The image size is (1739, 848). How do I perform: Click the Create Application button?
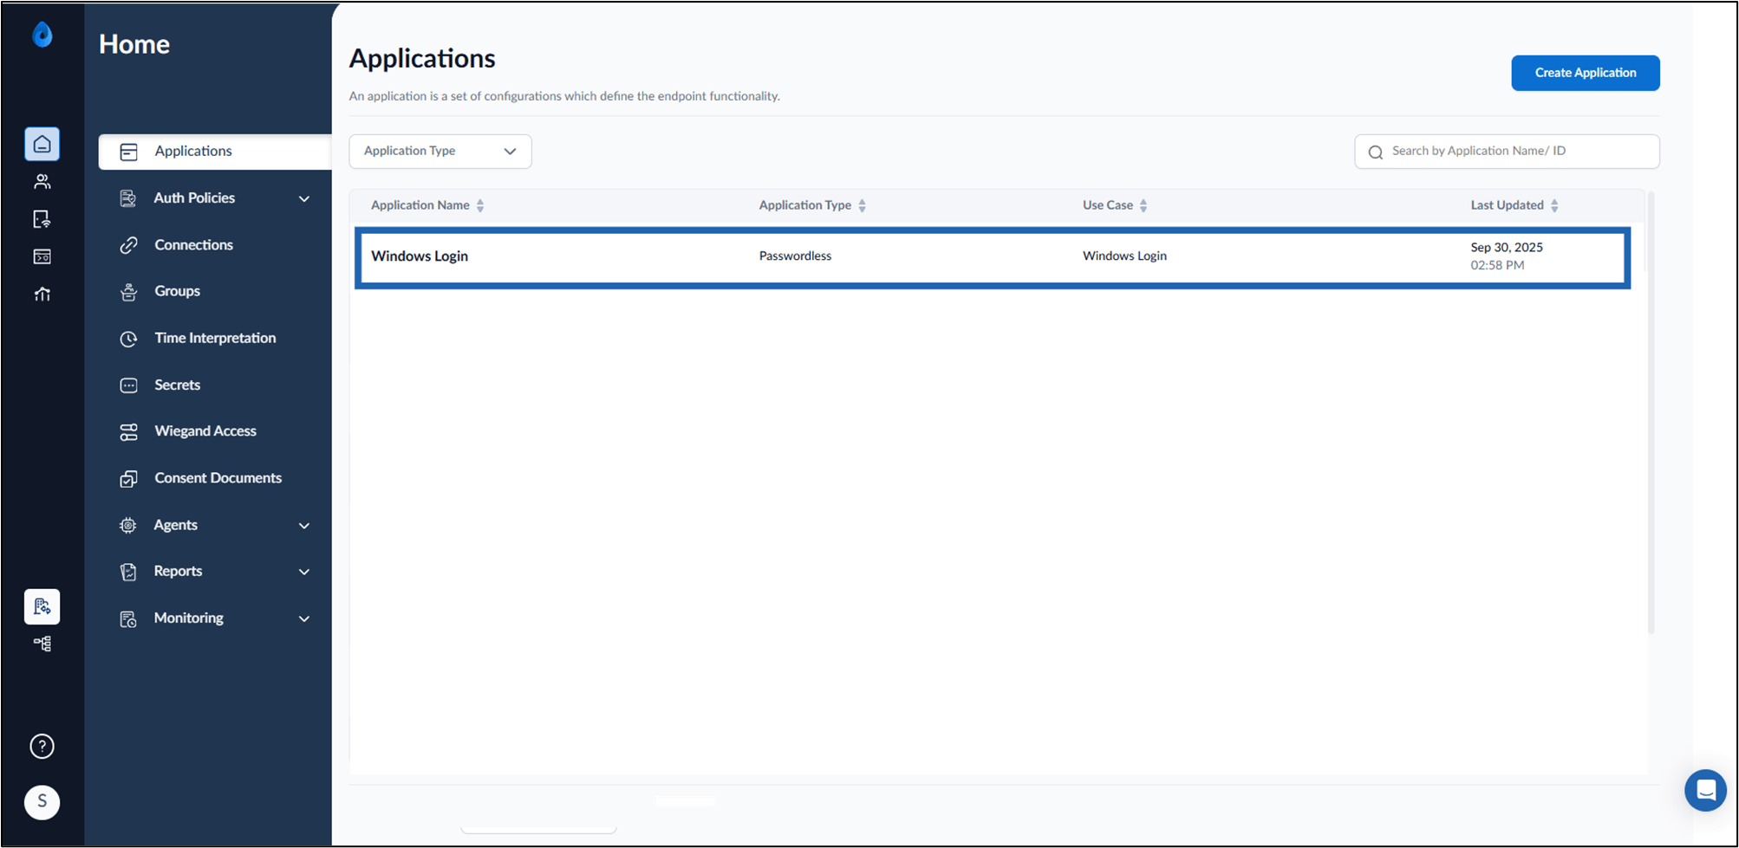(1585, 73)
